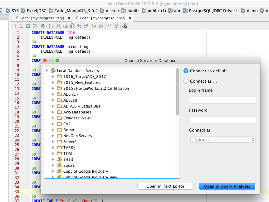269x202 pixels.
Task: Expand the CVS folder
Action: pyautogui.click(x=53, y=124)
